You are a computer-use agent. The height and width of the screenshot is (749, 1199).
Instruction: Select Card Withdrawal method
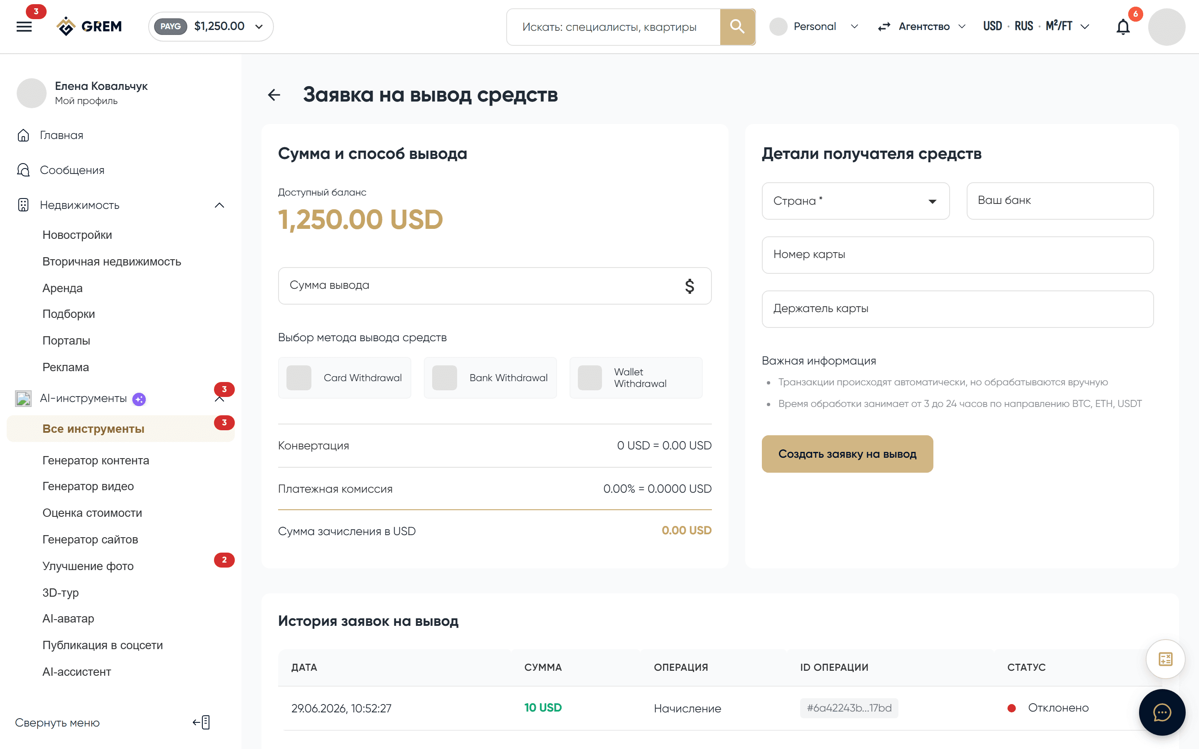pyautogui.click(x=345, y=377)
